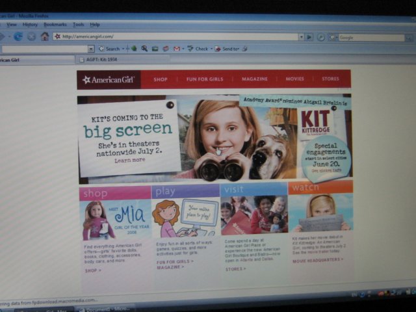Click the settings wrench icon in toolbar
Screen dimensions: 416x312
tap(244, 49)
